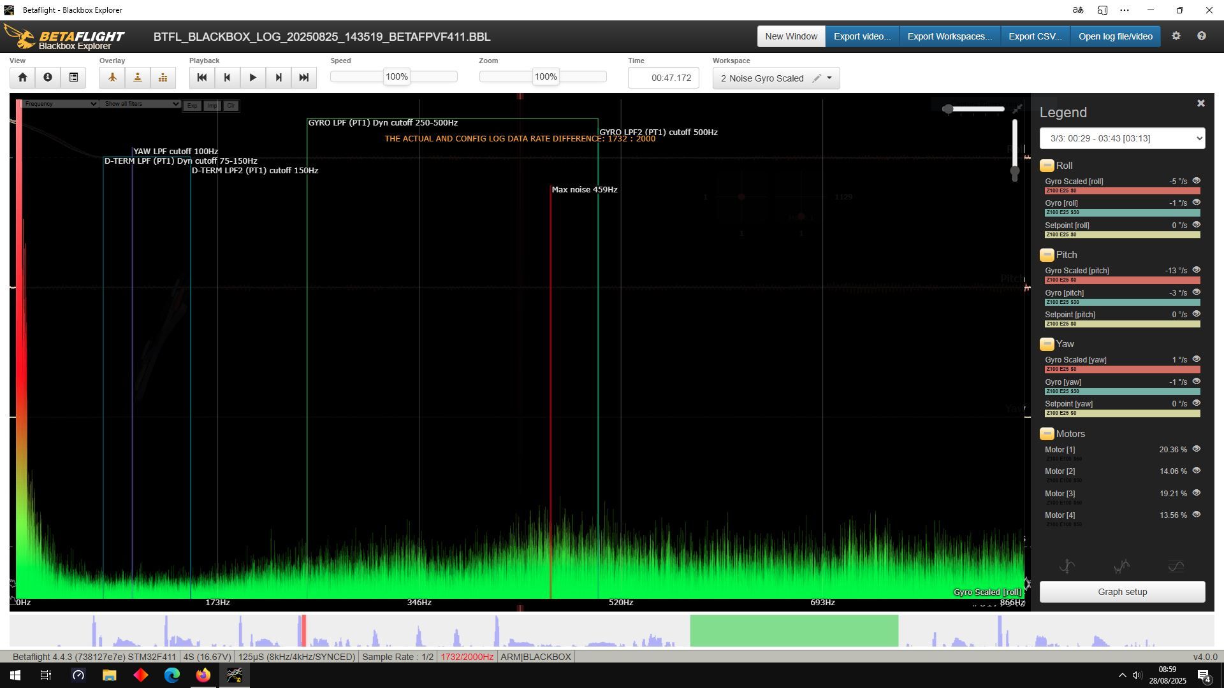
Task: Click Export CSV button
Action: click(x=1035, y=36)
